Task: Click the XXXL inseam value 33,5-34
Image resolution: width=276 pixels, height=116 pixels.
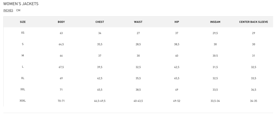Action: click(x=215, y=101)
